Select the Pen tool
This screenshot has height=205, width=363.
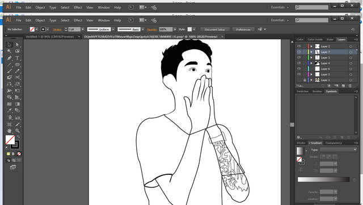9,58
